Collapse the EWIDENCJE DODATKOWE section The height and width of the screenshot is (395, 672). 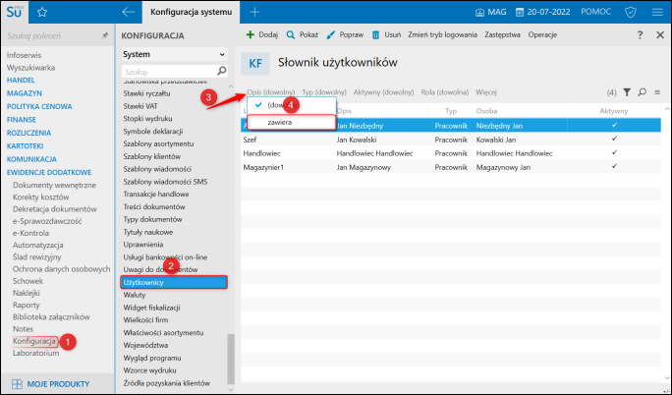click(x=49, y=172)
